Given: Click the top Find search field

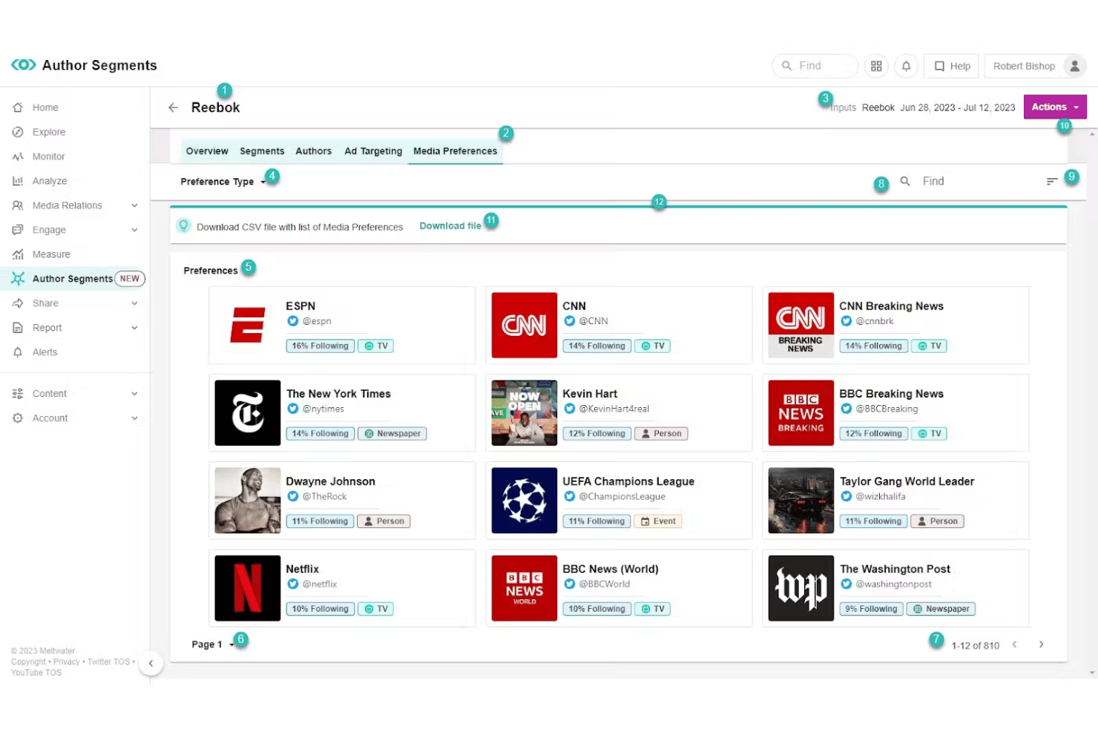Looking at the screenshot, I should [x=815, y=66].
